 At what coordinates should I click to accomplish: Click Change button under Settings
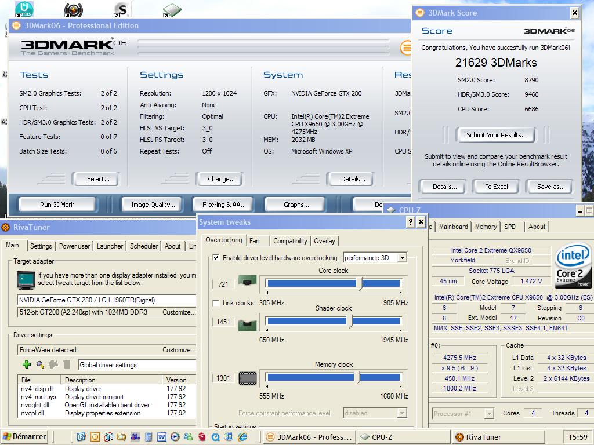click(x=221, y=179)
